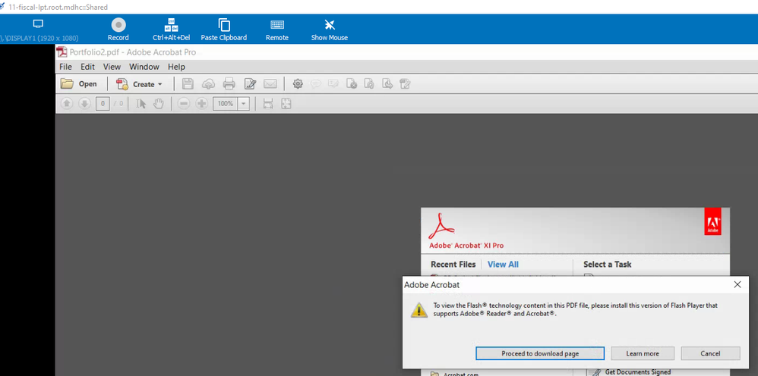Screen dimensions: 758x376
Task: Choose the Hand pan tool
Action: (159, 103)
